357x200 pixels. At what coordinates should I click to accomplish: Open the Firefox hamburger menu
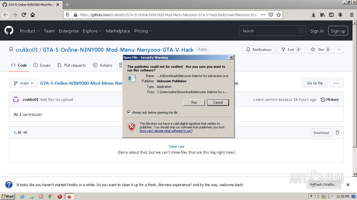(x=351, y=15)
